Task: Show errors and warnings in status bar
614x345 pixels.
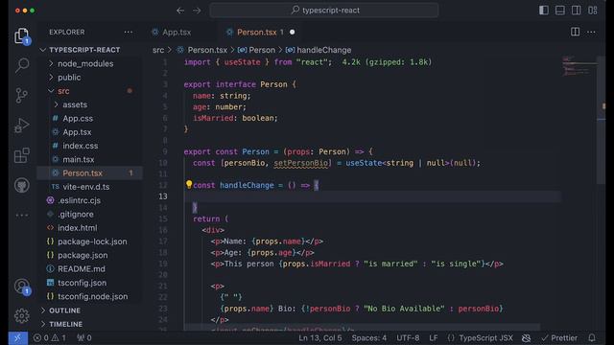Action: 50,338
